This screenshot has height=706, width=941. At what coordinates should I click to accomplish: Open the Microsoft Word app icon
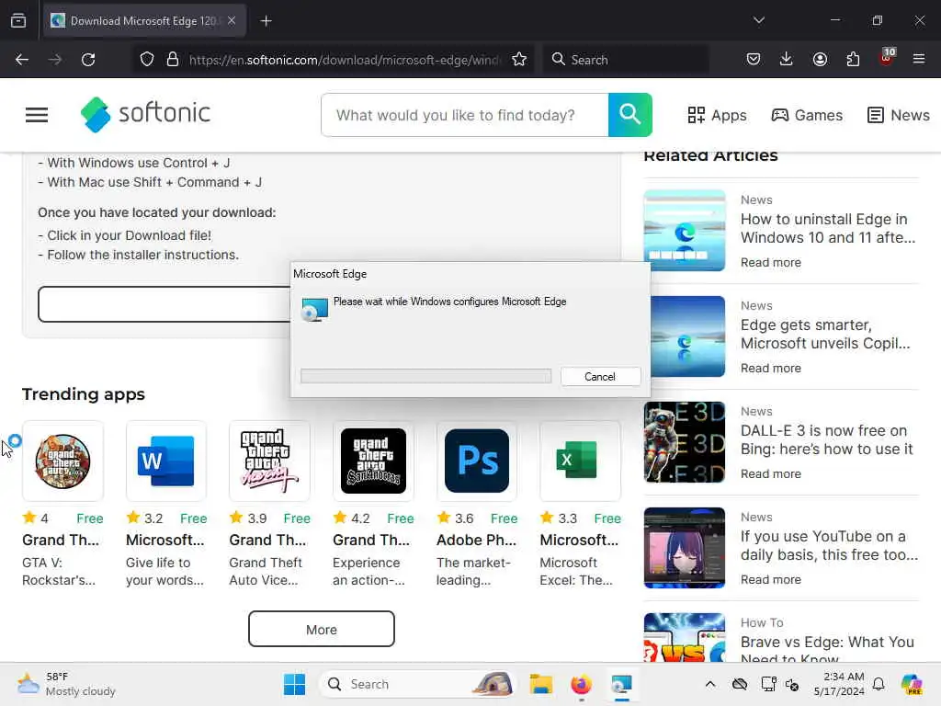[x=166, y=461]
